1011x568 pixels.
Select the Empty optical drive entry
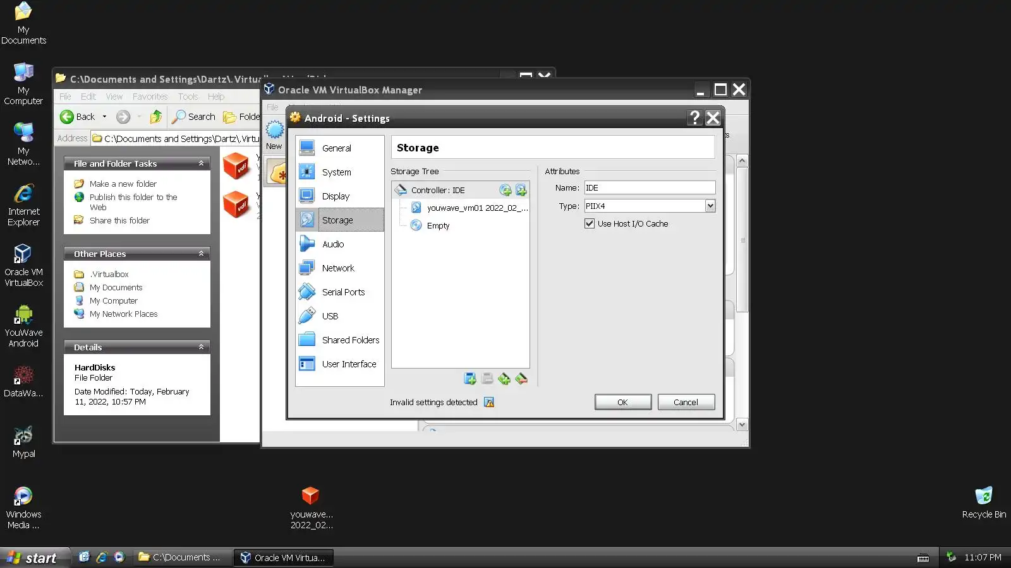coord(438,225)
